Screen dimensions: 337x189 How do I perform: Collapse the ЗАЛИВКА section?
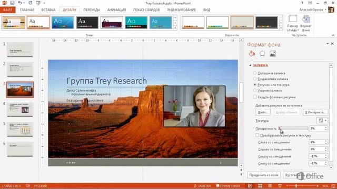[251, 65]
